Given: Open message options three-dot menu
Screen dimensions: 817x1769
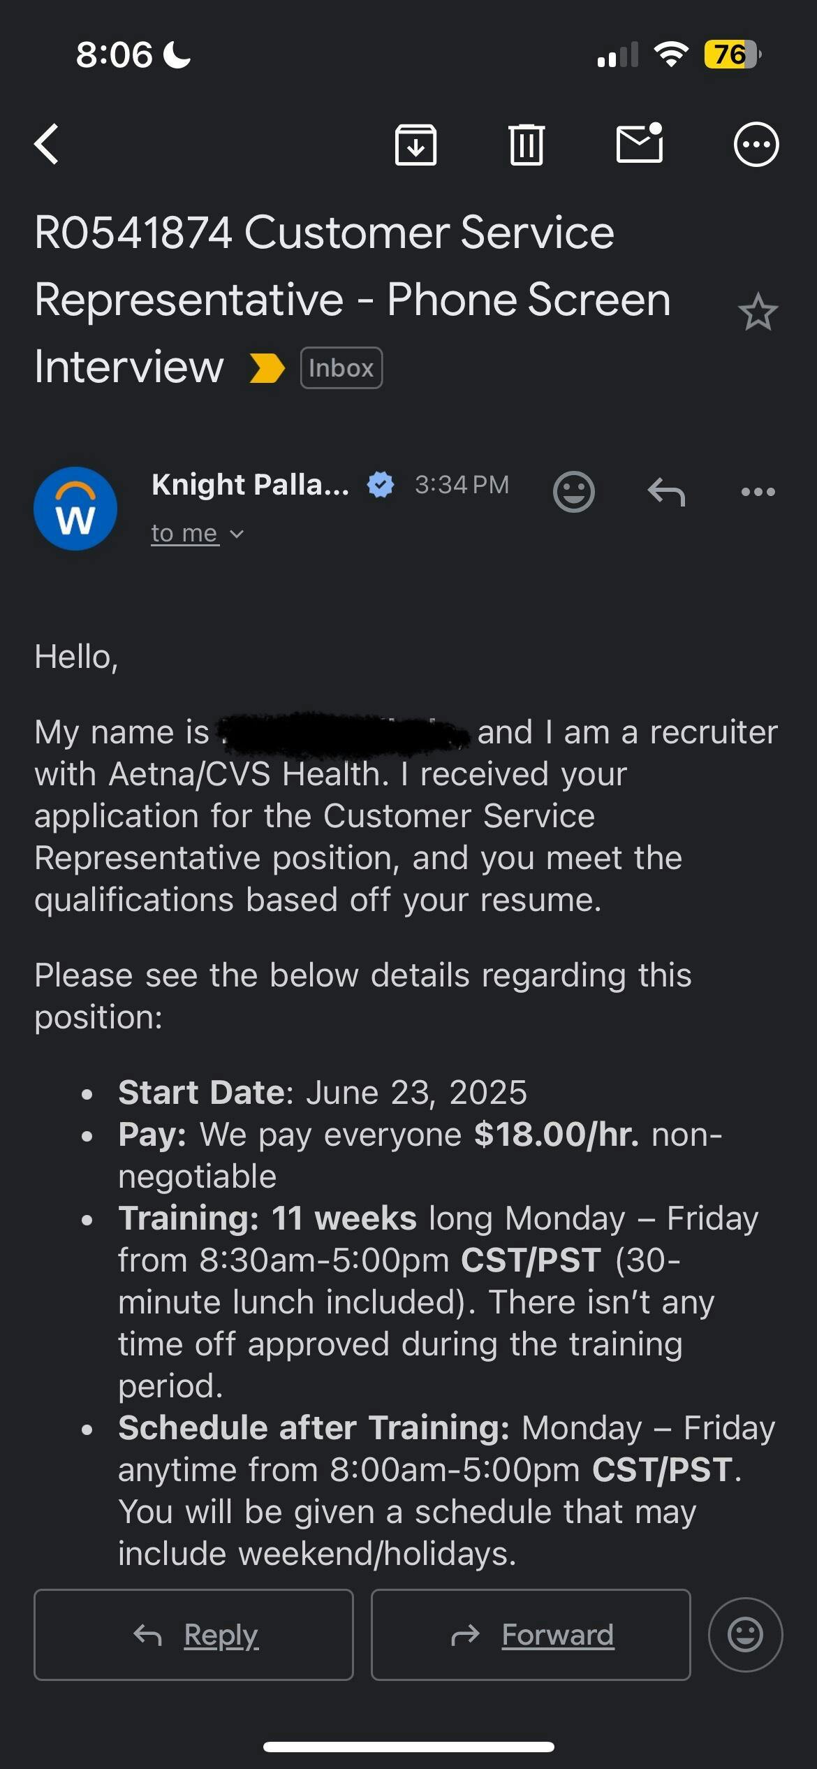Looking at the screenshot, I should click(x=758, y=492).
